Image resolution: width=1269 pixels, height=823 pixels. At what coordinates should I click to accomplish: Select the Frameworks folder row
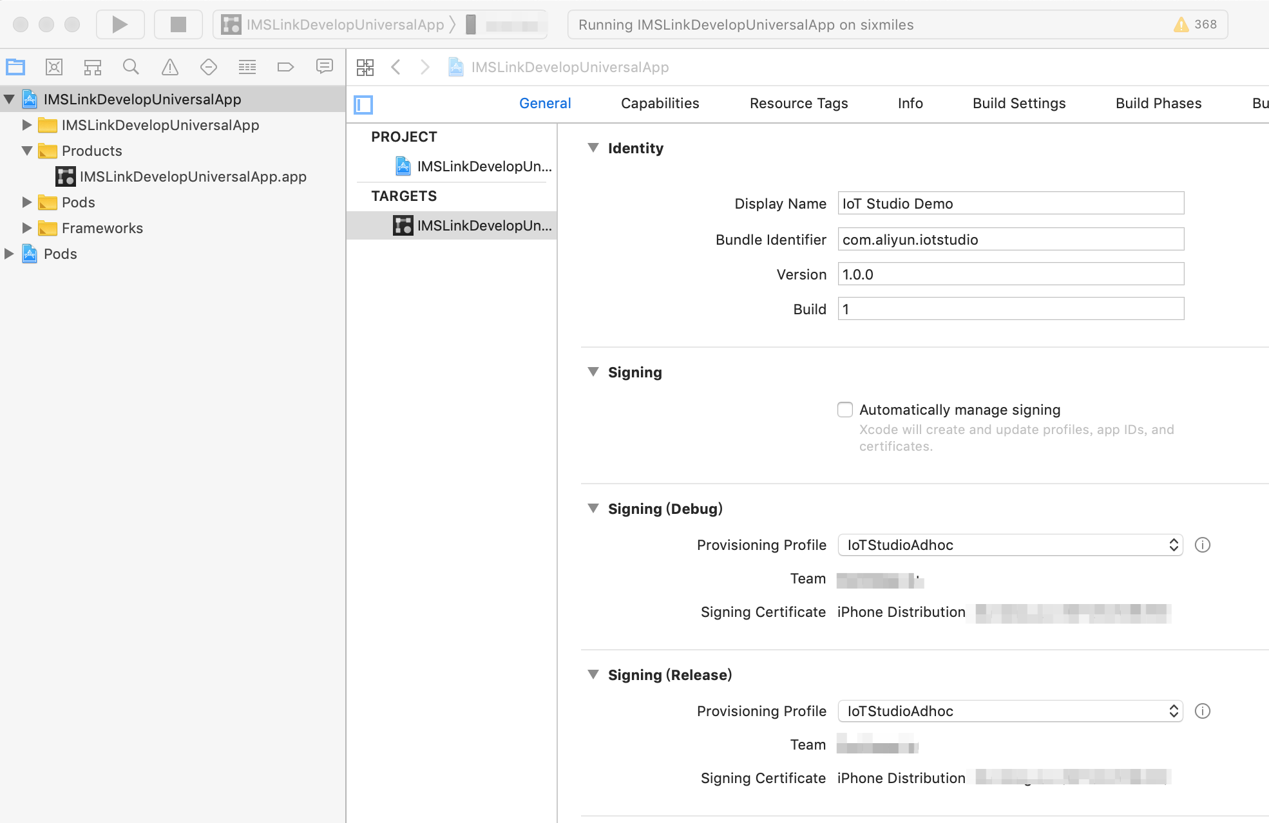coord(173,228)
